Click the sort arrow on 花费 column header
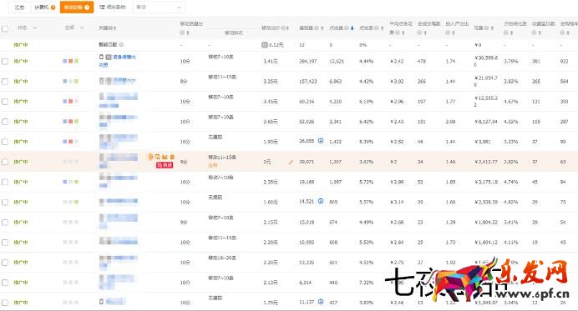Viewport: 578px width, 311px height. click(x=493, y=28)
